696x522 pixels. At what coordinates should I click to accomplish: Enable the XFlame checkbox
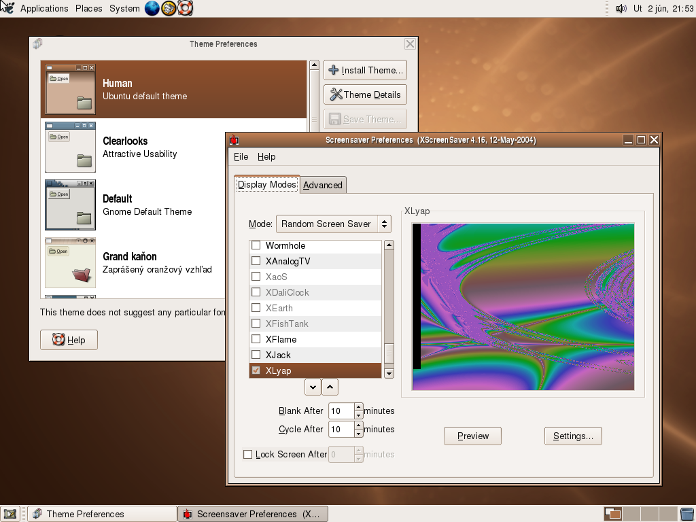(x=256, y=339)
